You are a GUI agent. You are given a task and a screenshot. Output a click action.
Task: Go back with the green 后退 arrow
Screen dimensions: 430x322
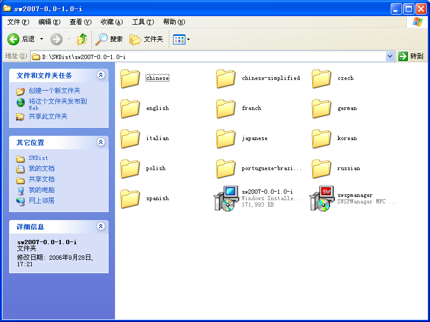(21, 39)
